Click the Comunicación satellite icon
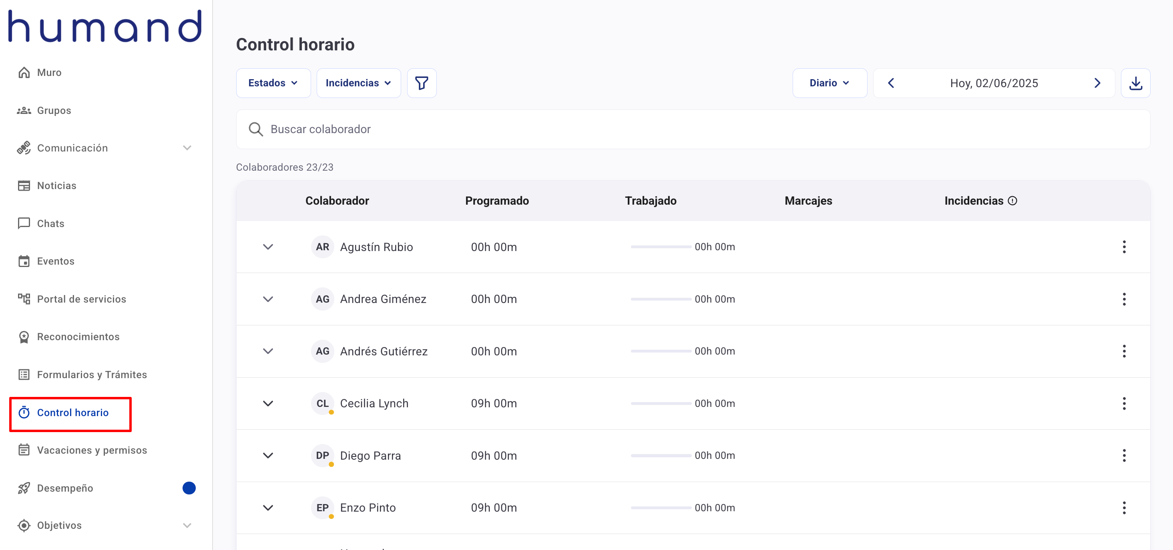Viewport: 1173px width, 550px height. (x=24, y=148)
